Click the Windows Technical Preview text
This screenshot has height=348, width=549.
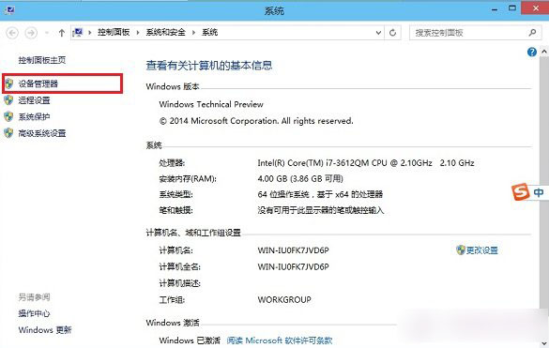[211, 104]
